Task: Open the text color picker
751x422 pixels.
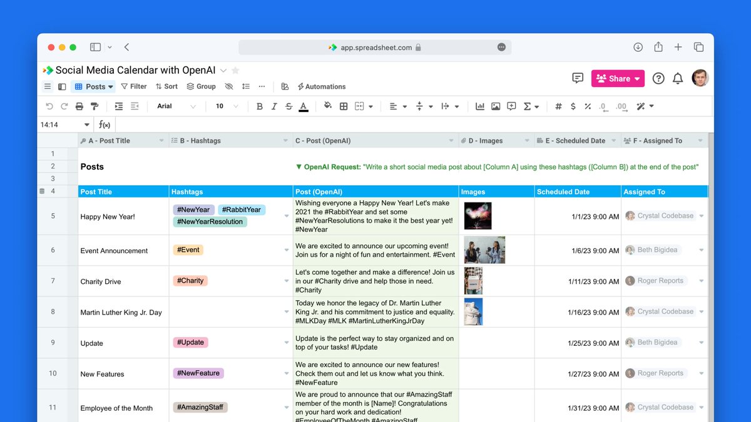Action: click(304, 106)
